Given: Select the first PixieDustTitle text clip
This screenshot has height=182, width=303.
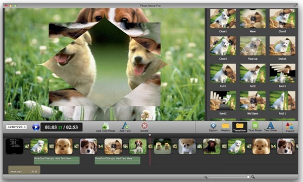Looking at the screenshot, I should tap(57, 160).
